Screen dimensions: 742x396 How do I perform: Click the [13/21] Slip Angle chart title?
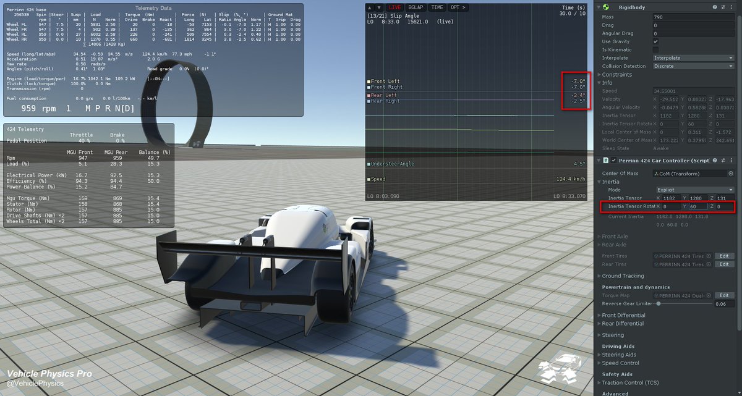tap(392, 15)
